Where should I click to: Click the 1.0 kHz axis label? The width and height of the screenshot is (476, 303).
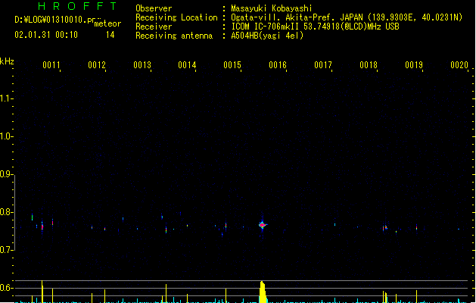pyautogui.click(x=6, y=136)
